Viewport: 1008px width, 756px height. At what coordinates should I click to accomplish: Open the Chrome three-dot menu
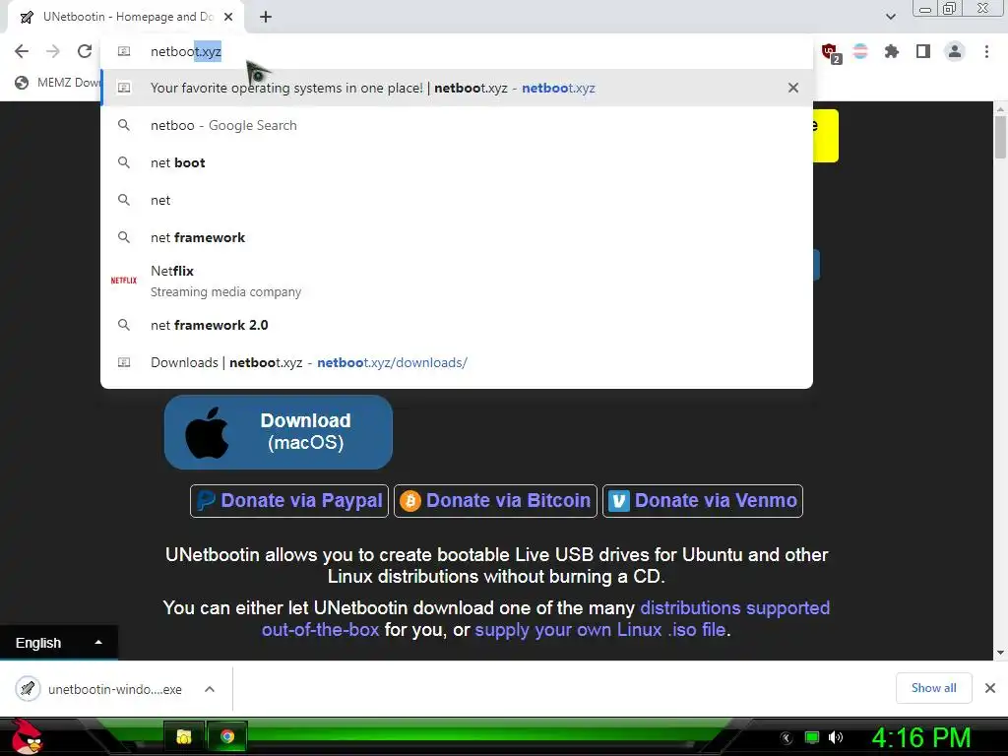tap(986, 51)
